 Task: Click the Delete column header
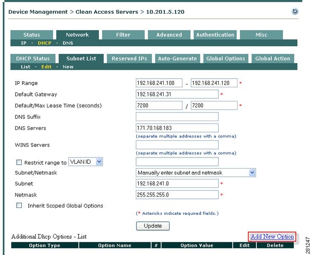coord(275,245)
